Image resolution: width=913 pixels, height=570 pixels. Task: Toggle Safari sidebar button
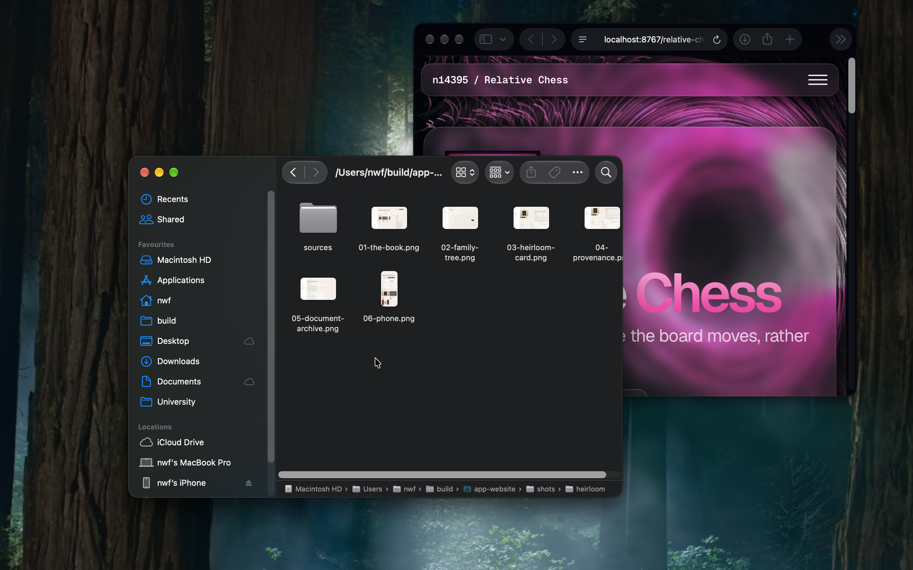tap(486, 39)
